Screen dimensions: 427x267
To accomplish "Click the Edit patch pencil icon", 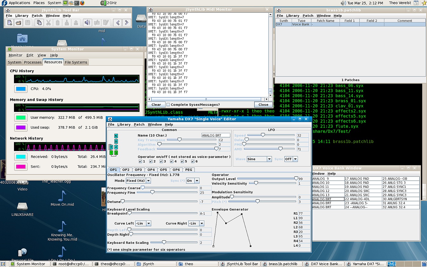I will point(106,23).
